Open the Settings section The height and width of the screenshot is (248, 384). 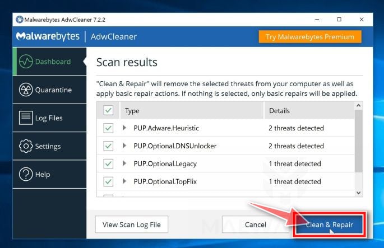coord(49,146)
